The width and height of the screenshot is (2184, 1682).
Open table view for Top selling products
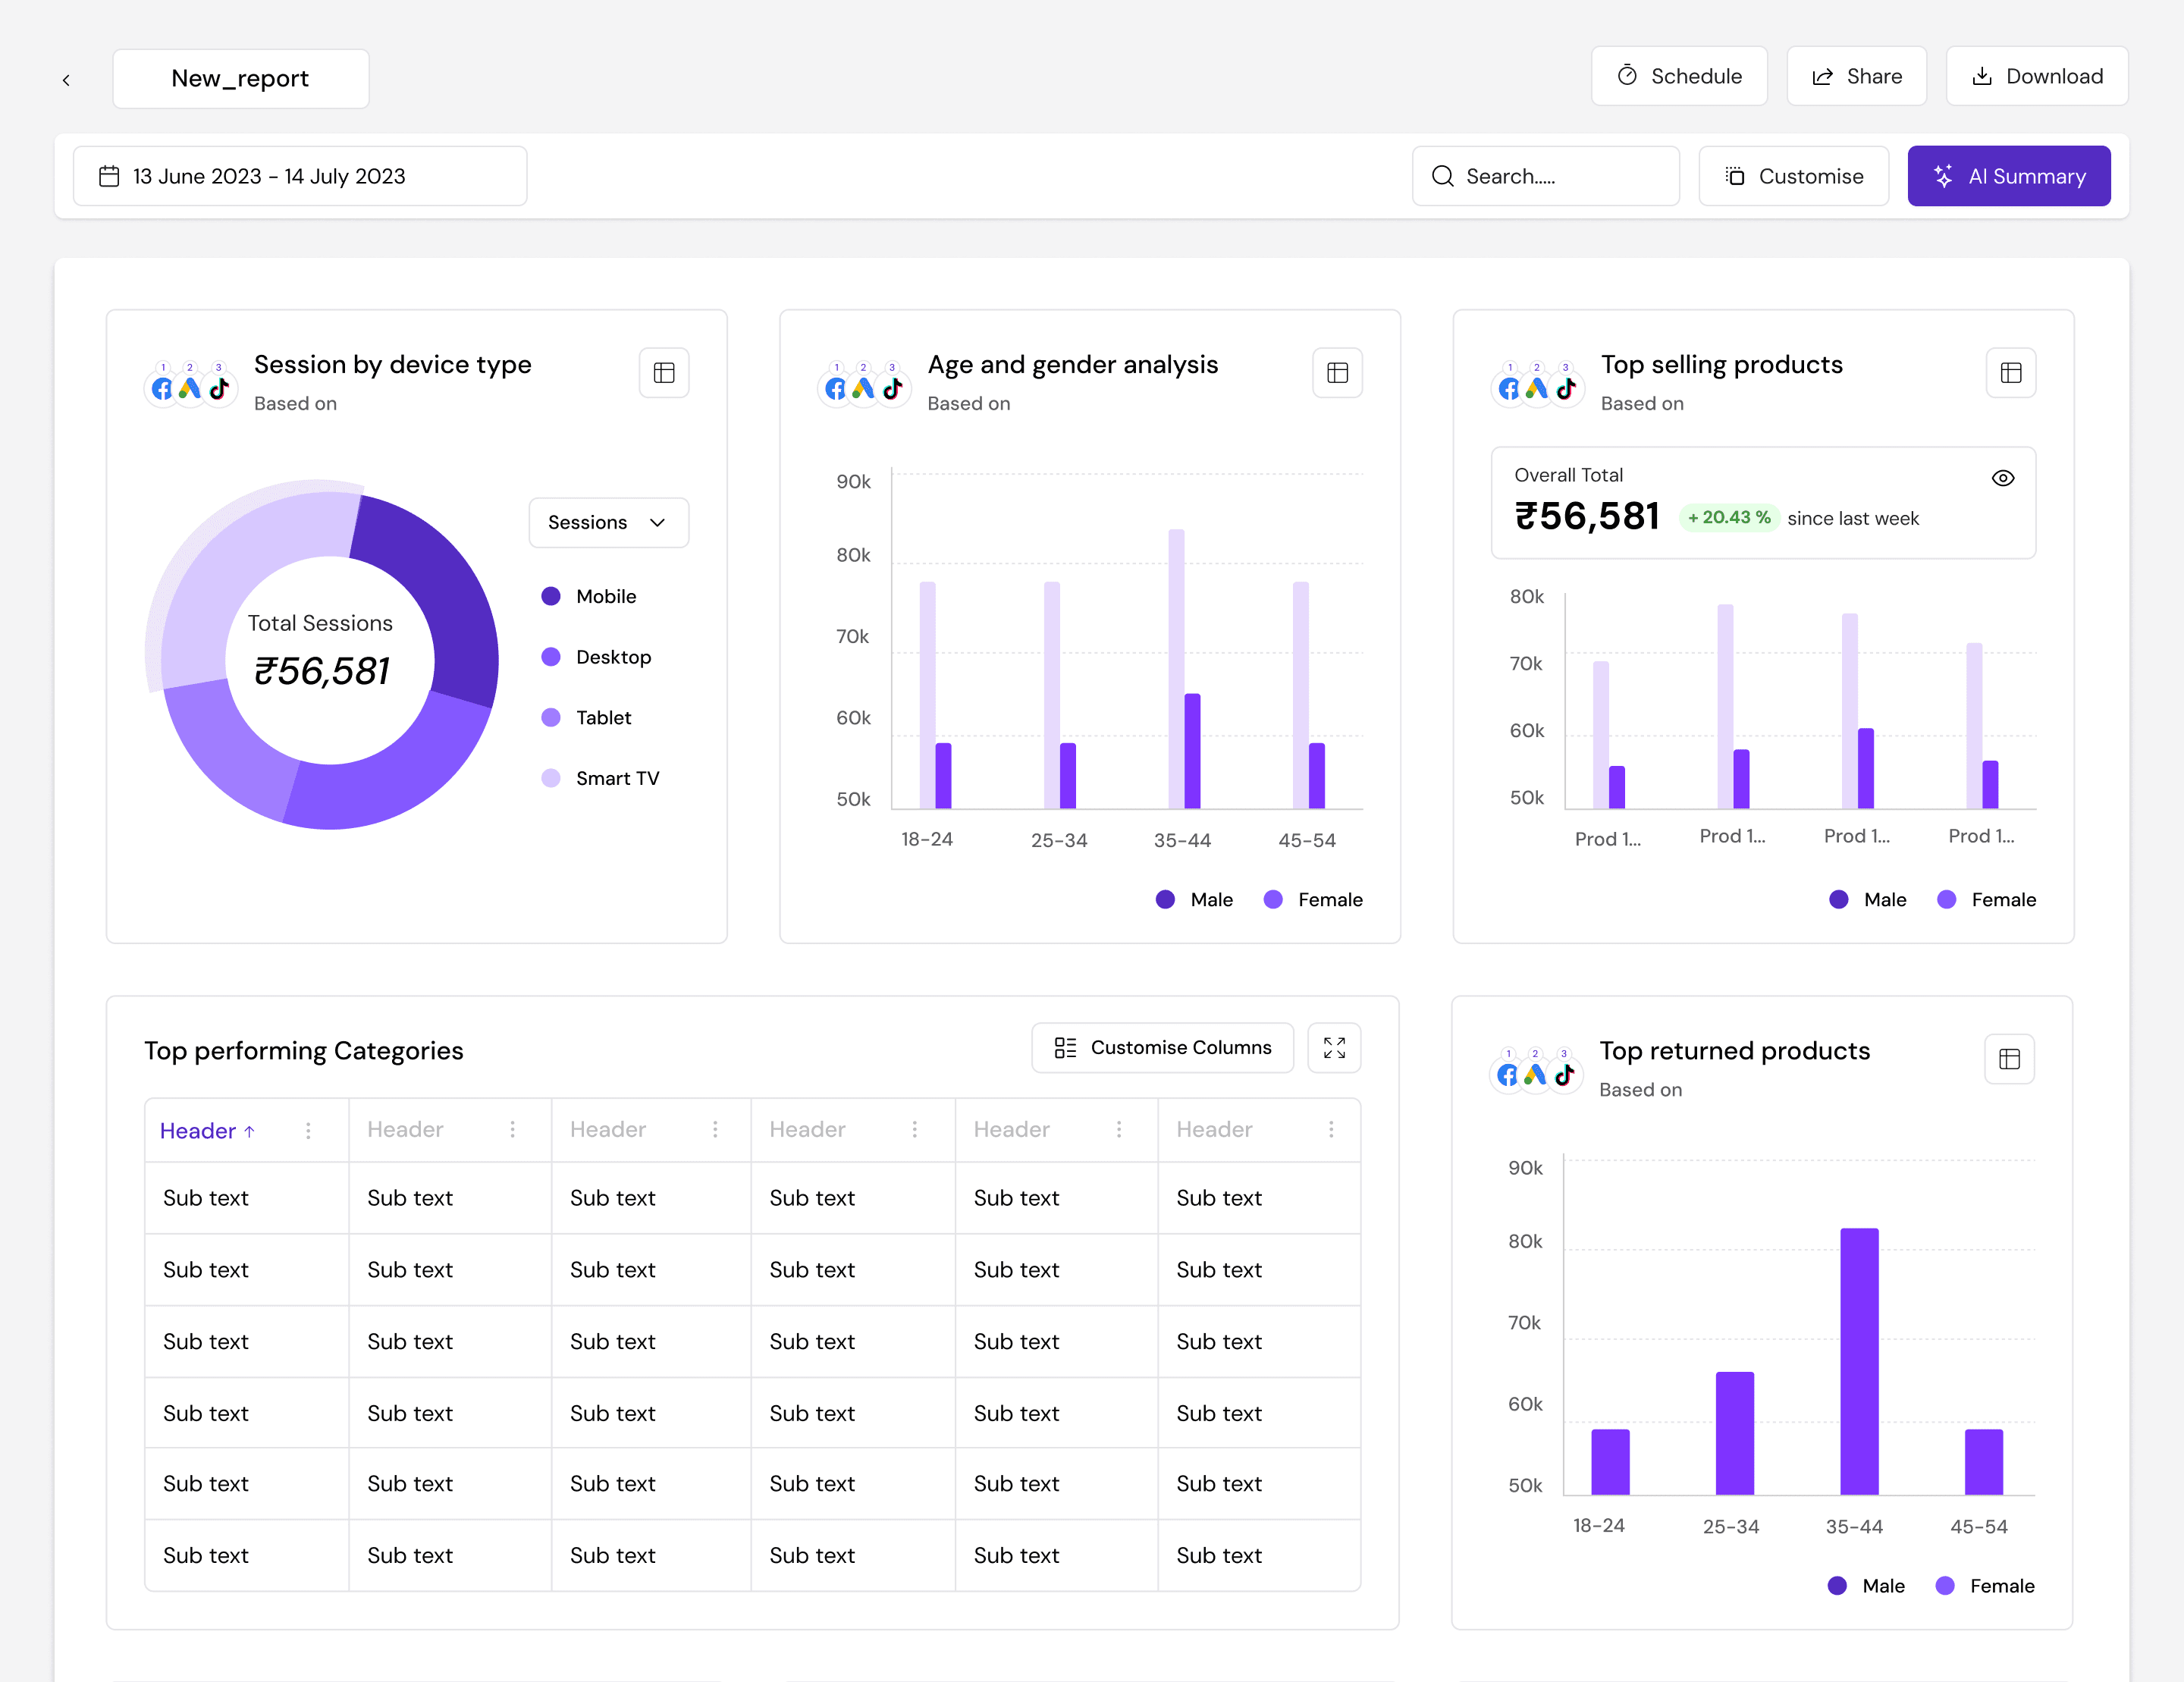tap(2010, 373)
